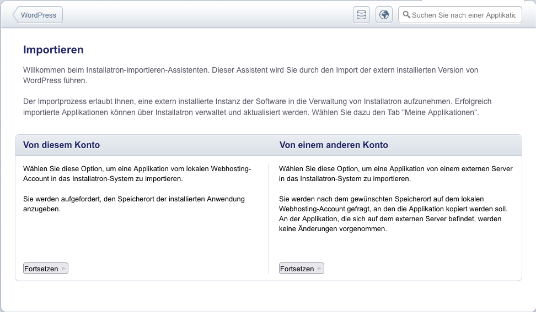Go back via the WordPress breadcrumb button

[37, 15]
